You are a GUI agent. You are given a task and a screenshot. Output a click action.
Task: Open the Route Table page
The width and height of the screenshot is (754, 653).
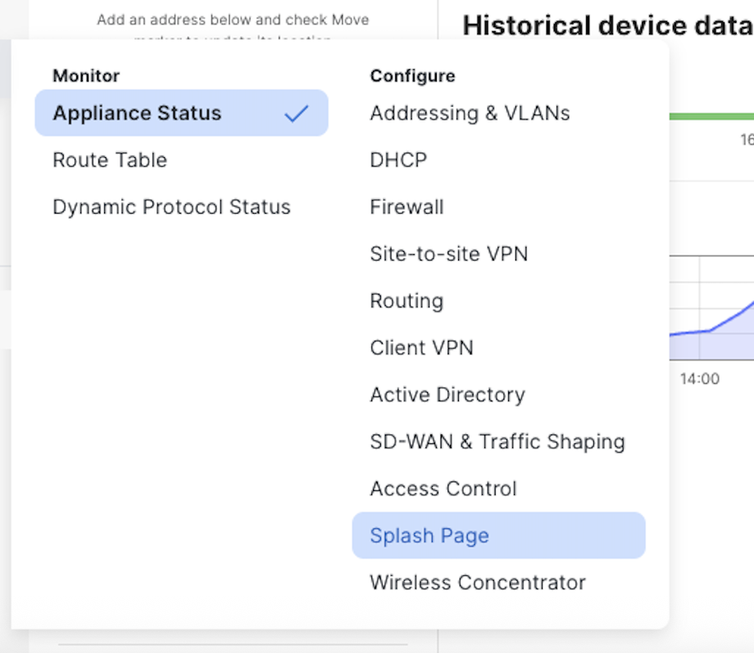110,160
